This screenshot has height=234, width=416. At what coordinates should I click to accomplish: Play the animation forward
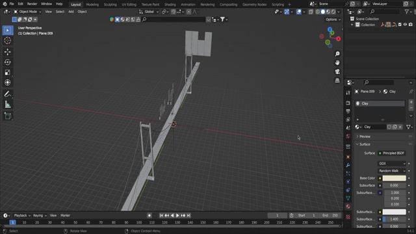coord(177,216)
